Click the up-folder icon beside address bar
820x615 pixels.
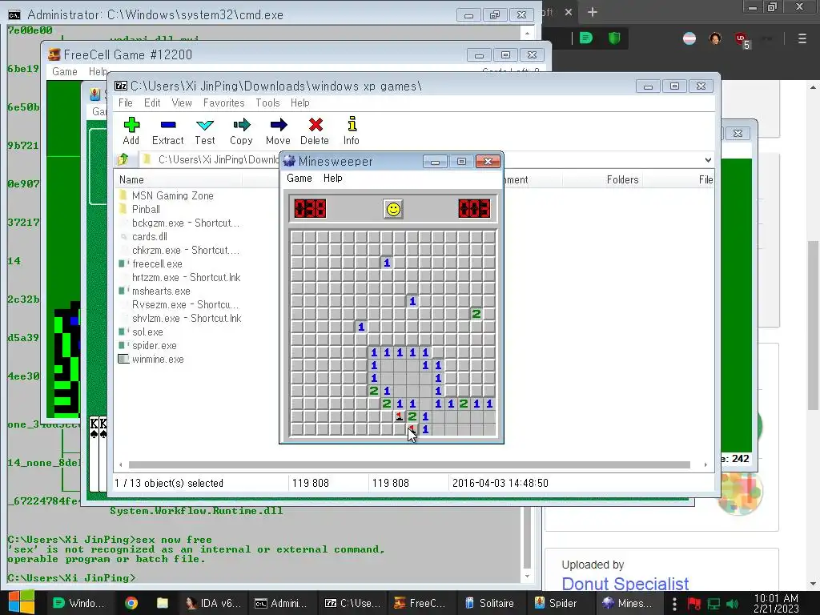(123, 159)
